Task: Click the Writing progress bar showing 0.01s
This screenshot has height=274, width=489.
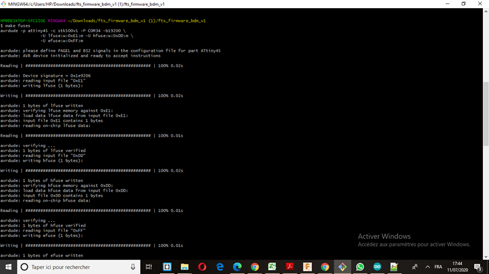Action: click(92, 246)
